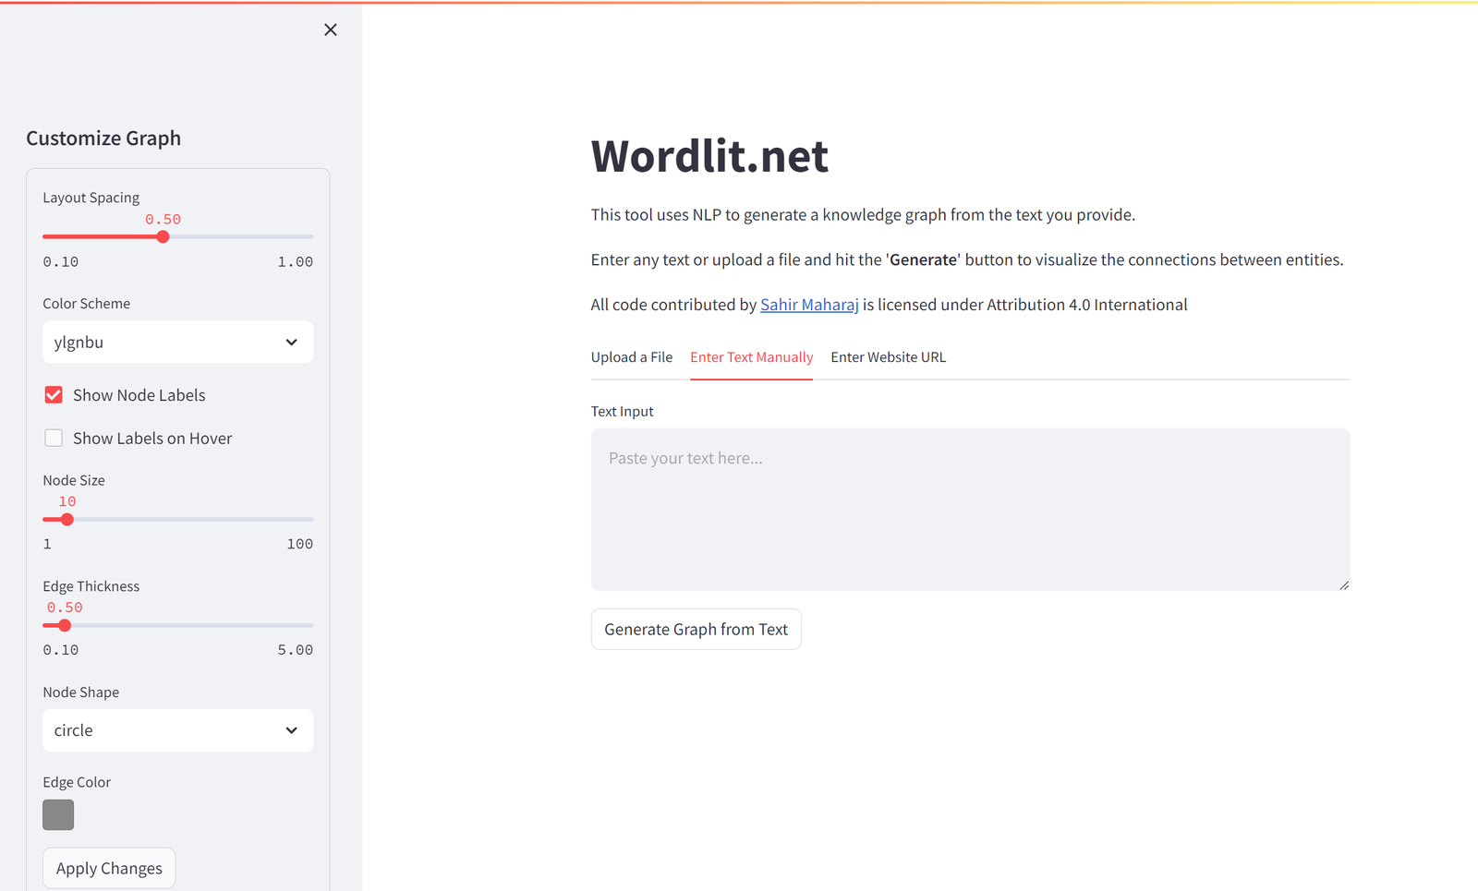
Task: Click the Layout Spacing value 0.50
Action: (163, 220)
